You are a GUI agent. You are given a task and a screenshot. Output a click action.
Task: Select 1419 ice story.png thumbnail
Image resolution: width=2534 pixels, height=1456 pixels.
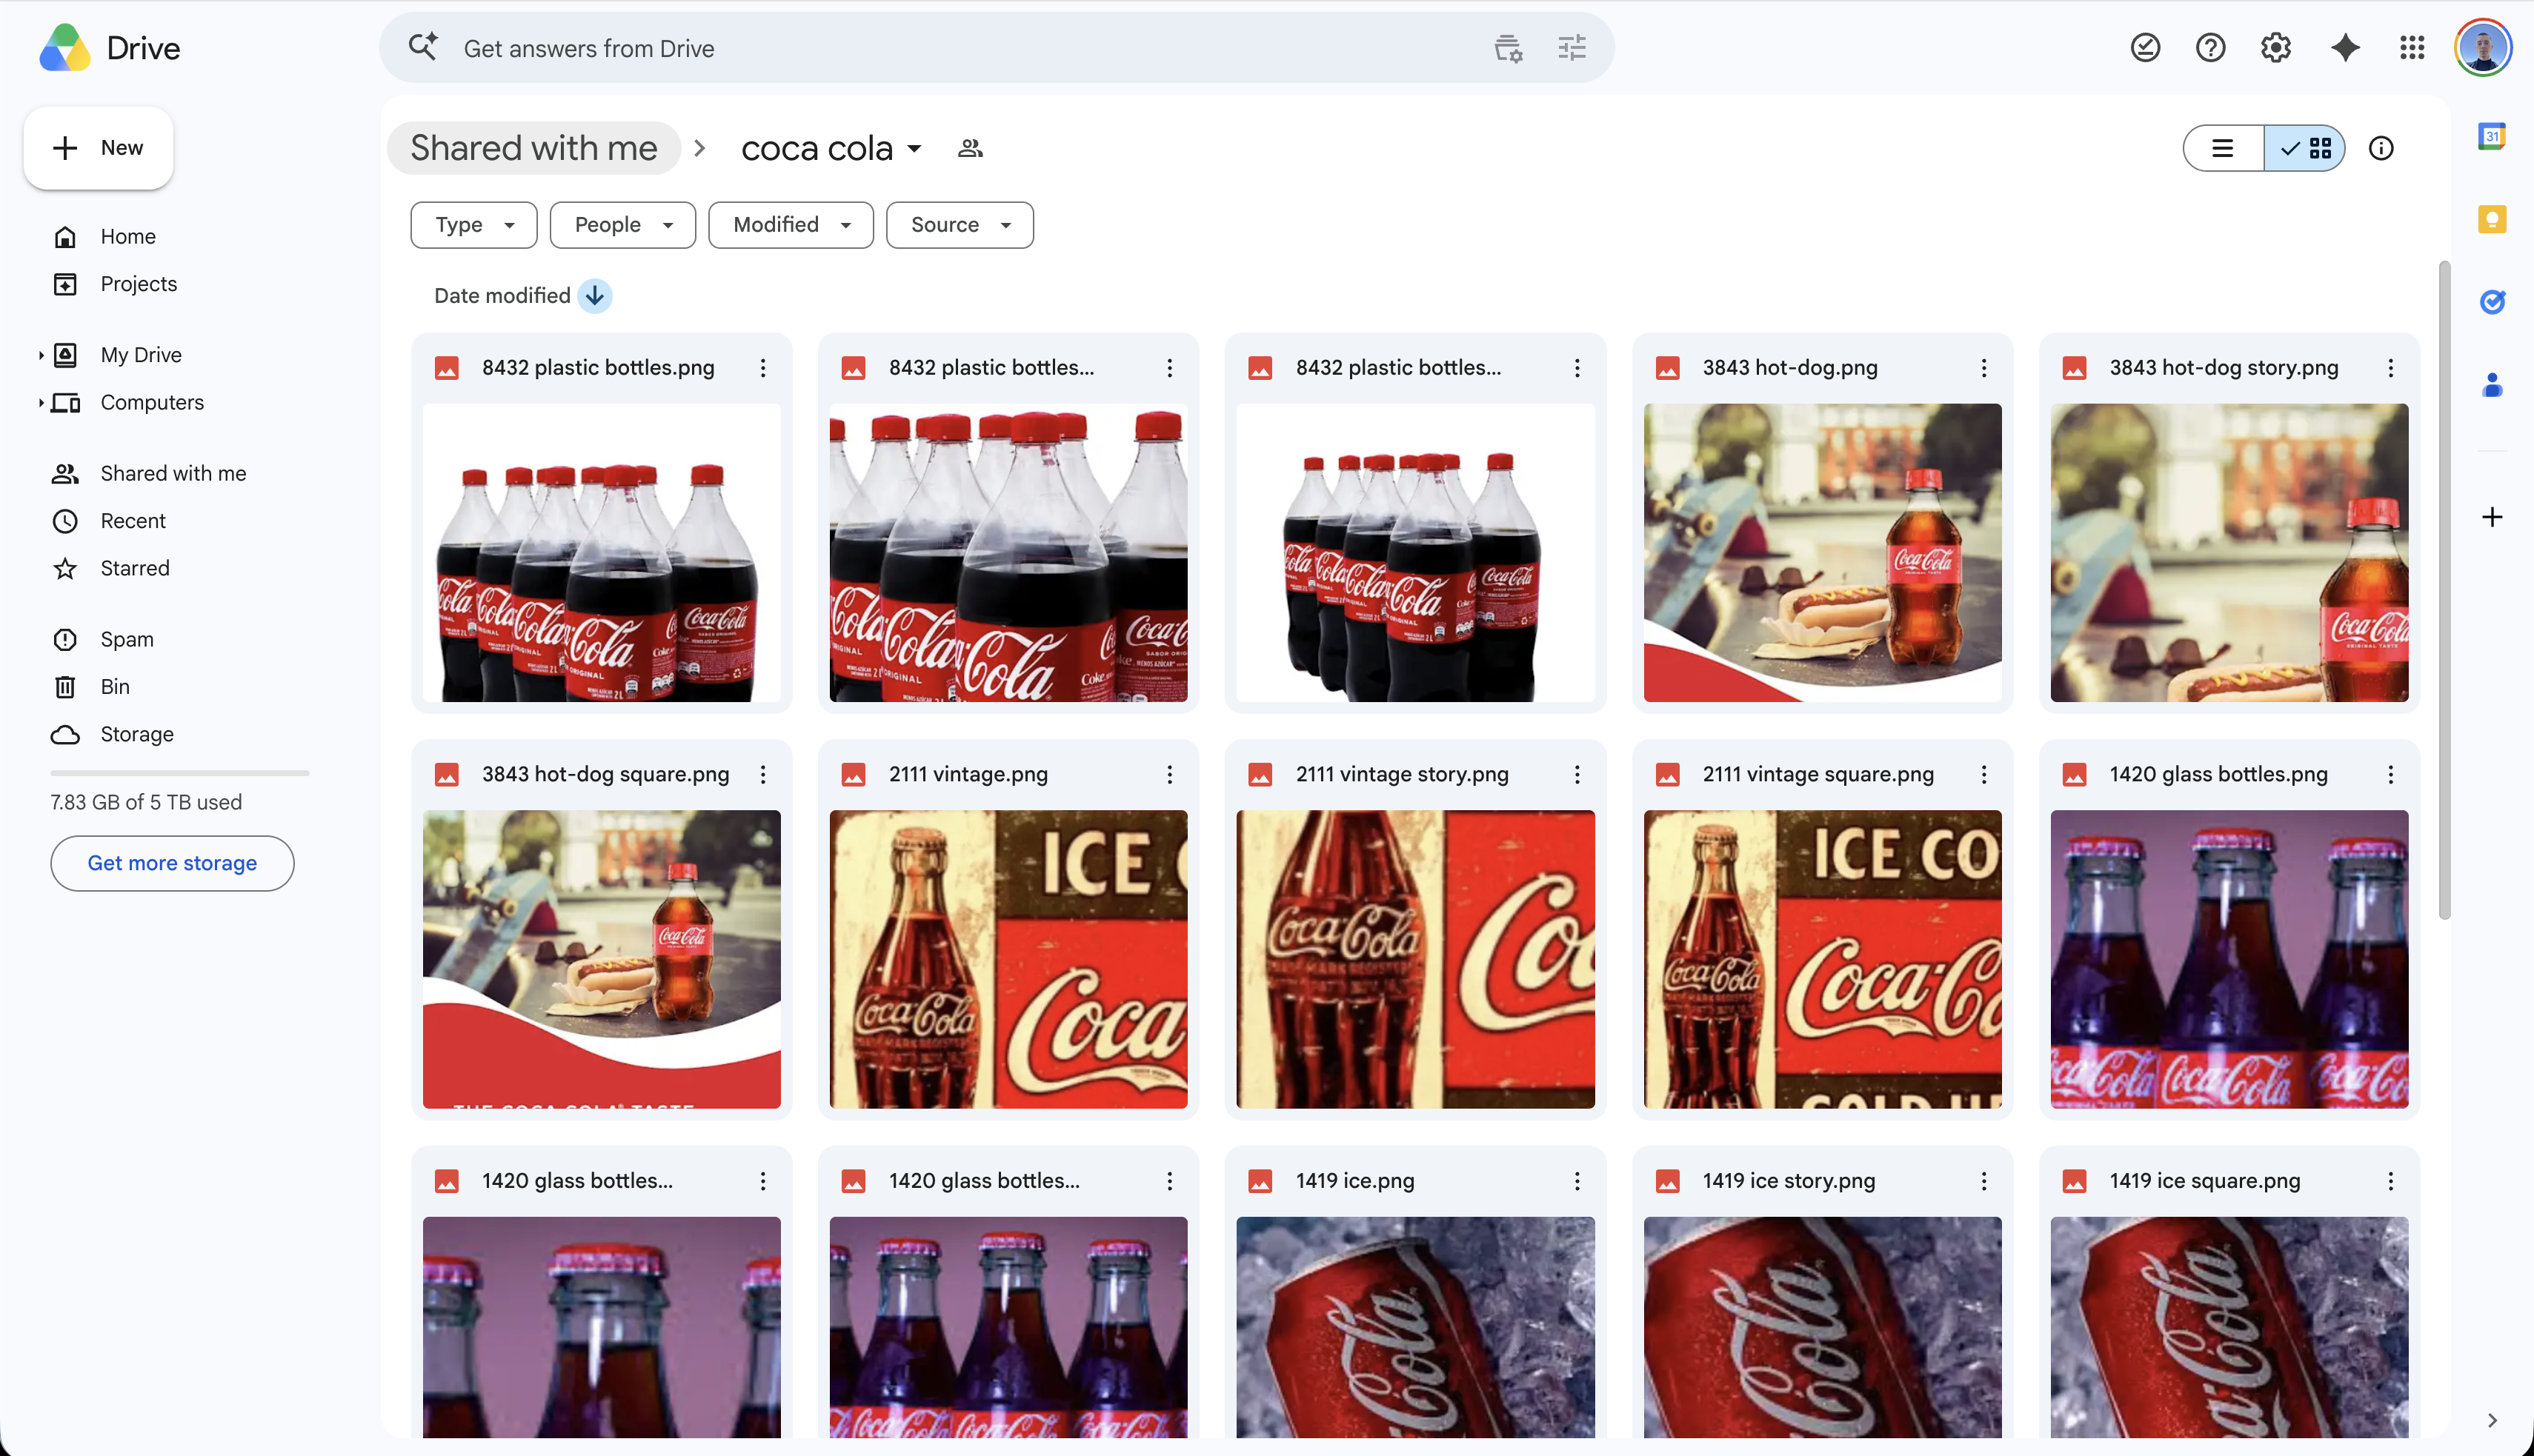click(x=1822, y=1327)
